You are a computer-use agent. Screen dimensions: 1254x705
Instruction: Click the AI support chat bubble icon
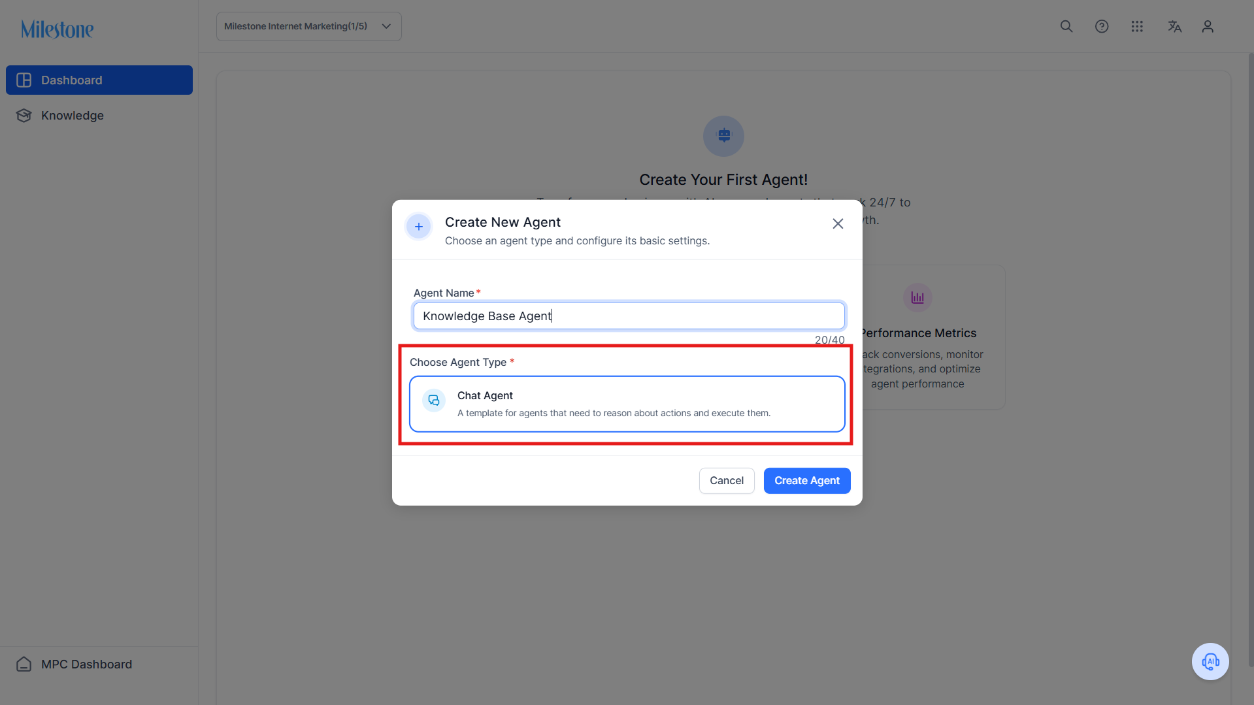coord(1210,661)
